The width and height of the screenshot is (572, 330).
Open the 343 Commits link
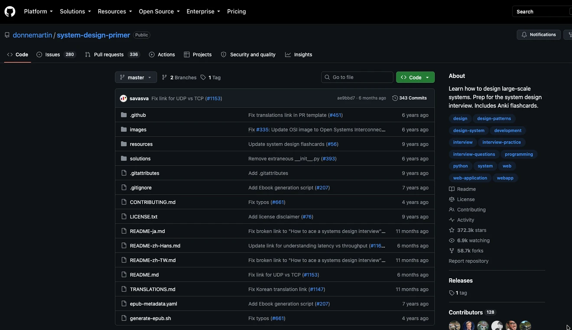coord(409,98)
